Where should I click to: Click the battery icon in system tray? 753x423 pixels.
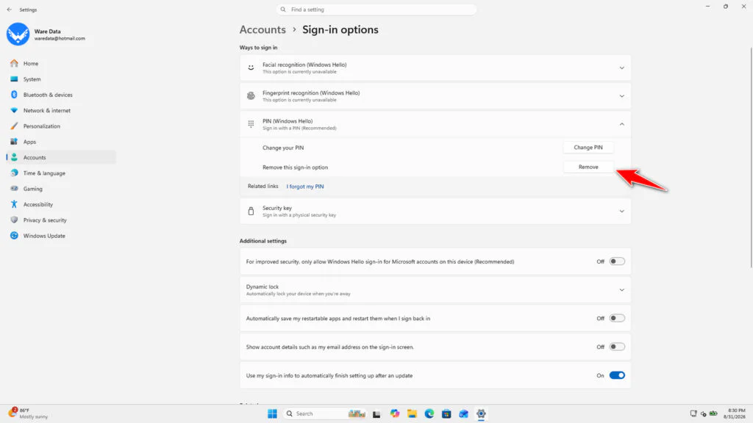(713, 413)
